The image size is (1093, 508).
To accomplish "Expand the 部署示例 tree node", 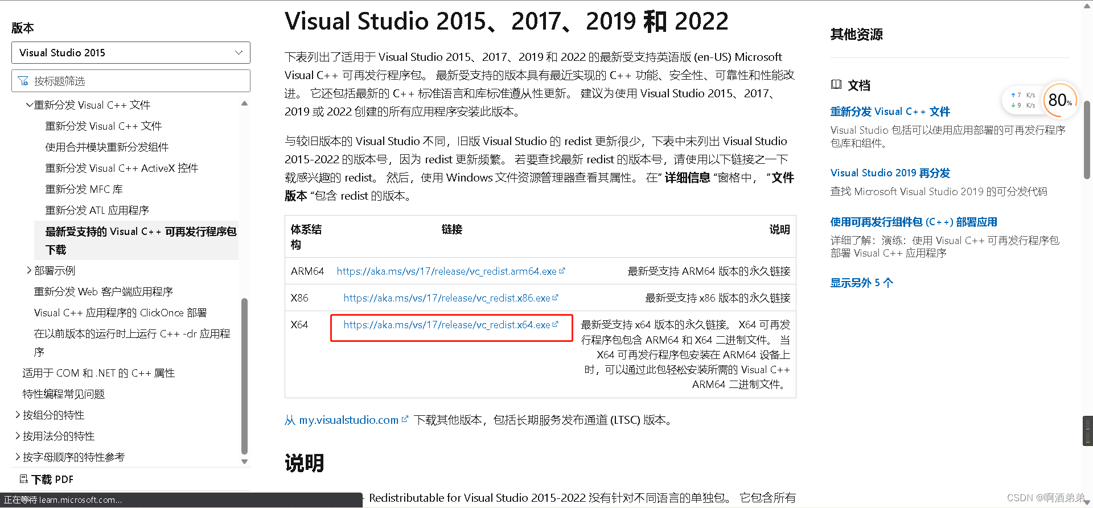I will tap(29, 270).
